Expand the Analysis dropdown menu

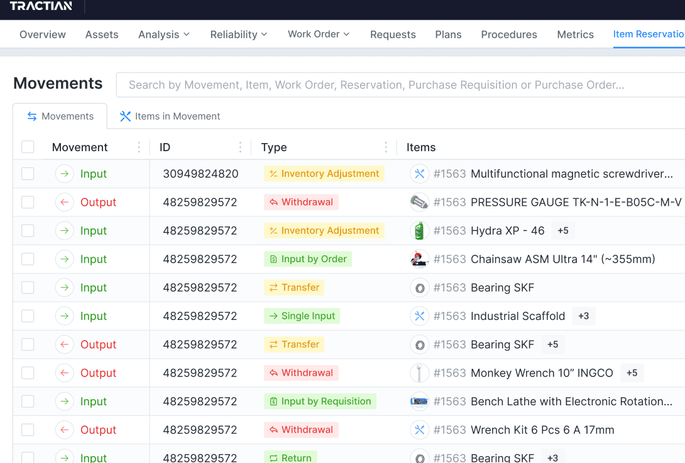click(x=164, y=35)
